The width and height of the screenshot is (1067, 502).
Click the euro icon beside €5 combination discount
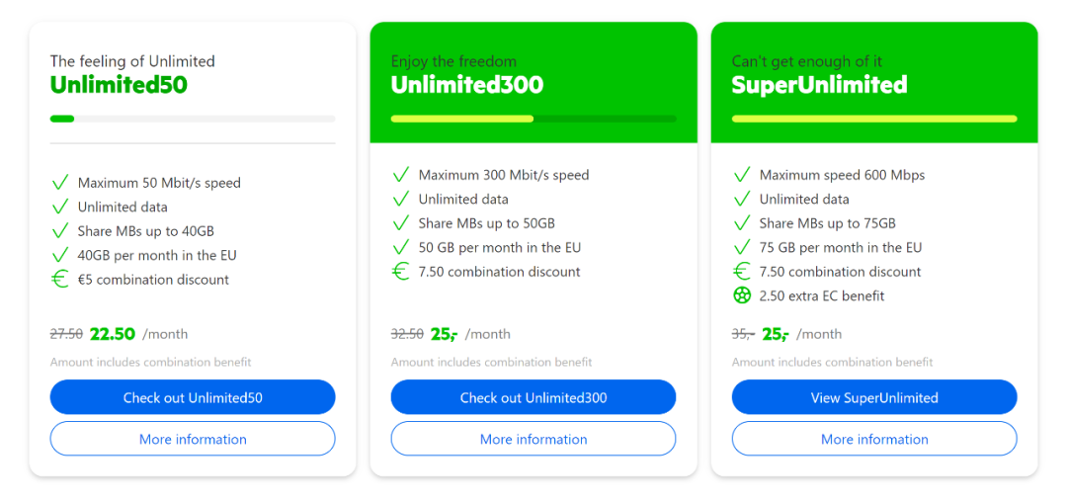[x=60, y=280]
